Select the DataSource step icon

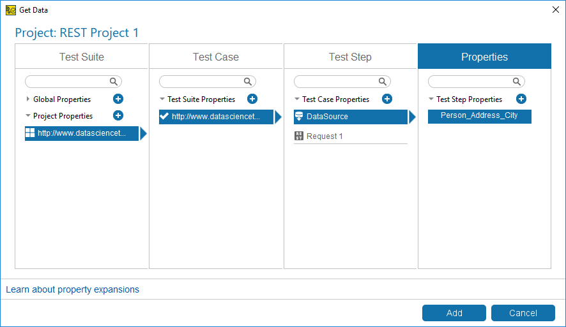(x=299, y=116)
